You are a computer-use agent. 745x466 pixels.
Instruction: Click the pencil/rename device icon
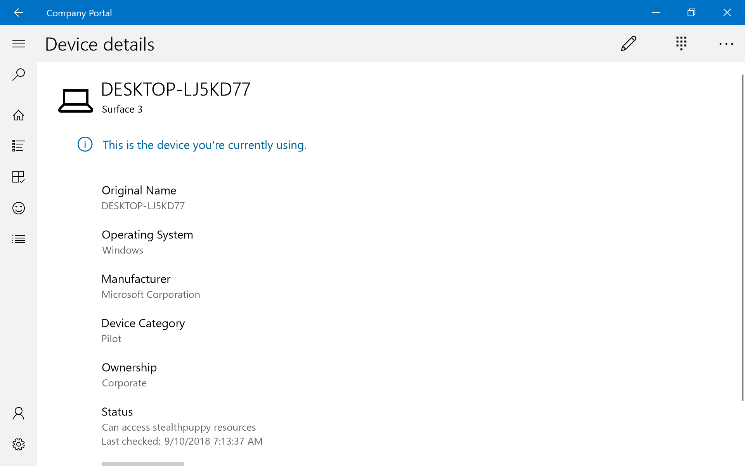[x=628, y=43]
